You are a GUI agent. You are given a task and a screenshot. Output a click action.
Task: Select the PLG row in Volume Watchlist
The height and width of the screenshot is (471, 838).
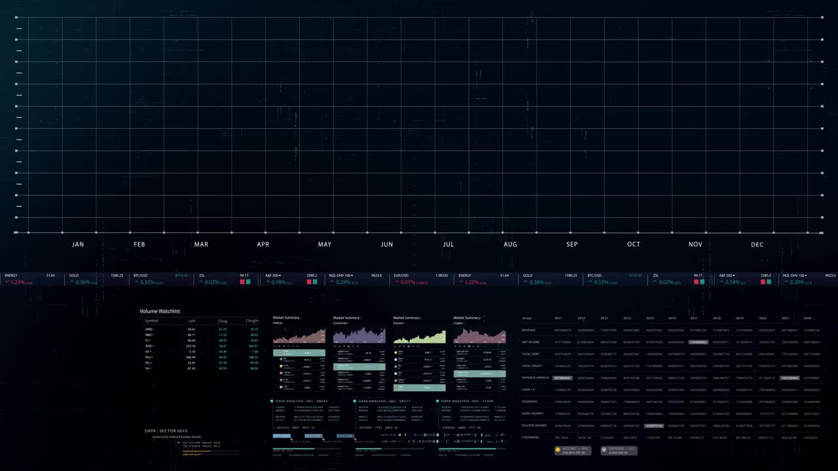click(201, 357)
